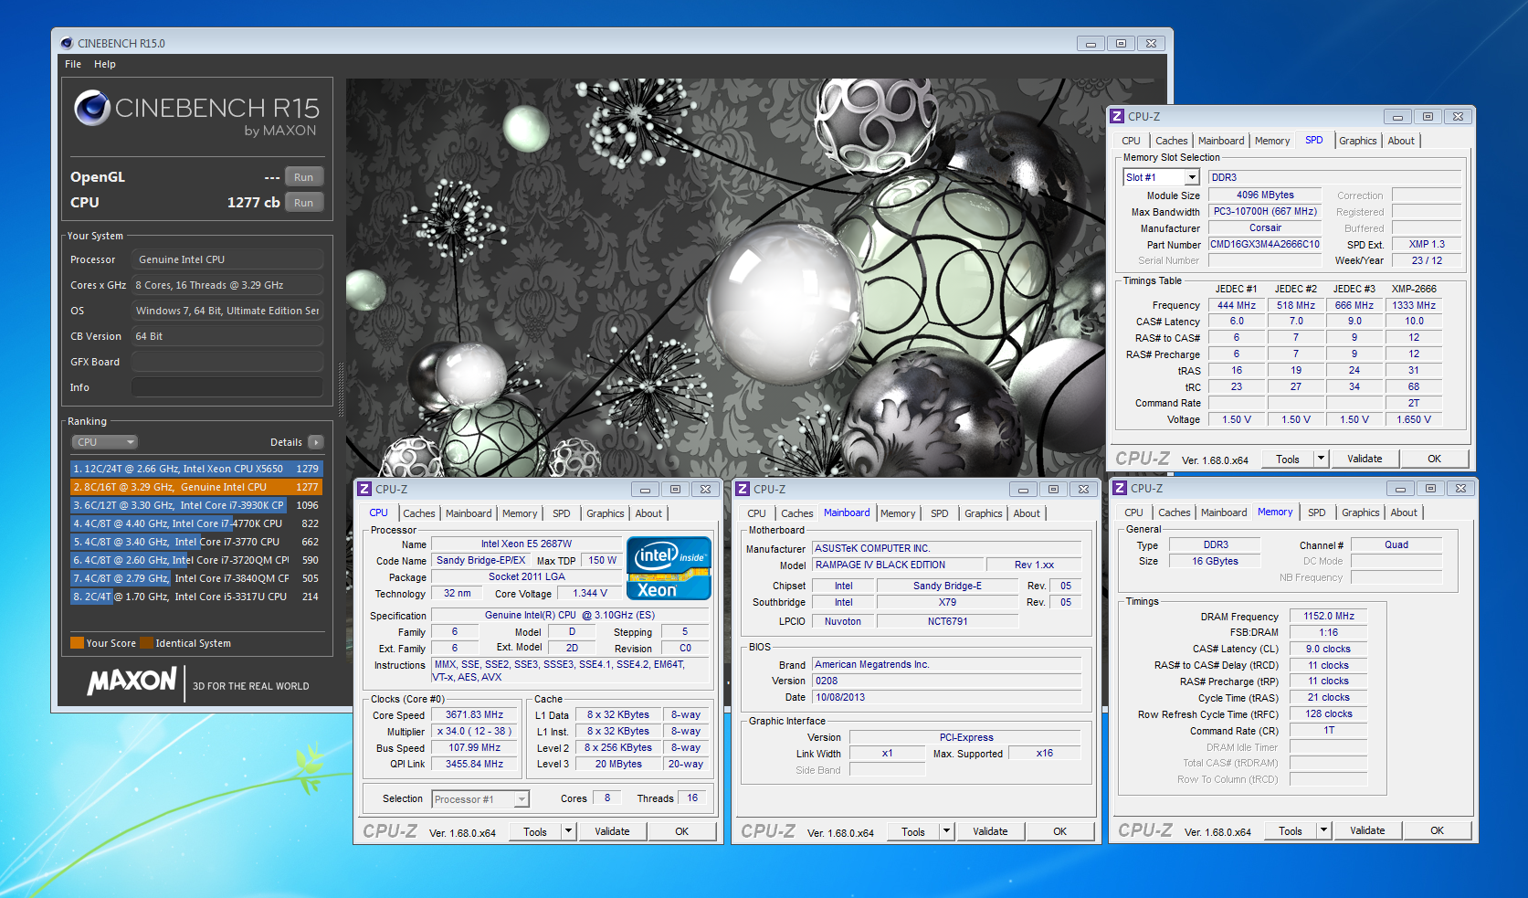1528x898 pixels.
Task: Open the ranking Details arrow button
Action: [x=316, y=442]
